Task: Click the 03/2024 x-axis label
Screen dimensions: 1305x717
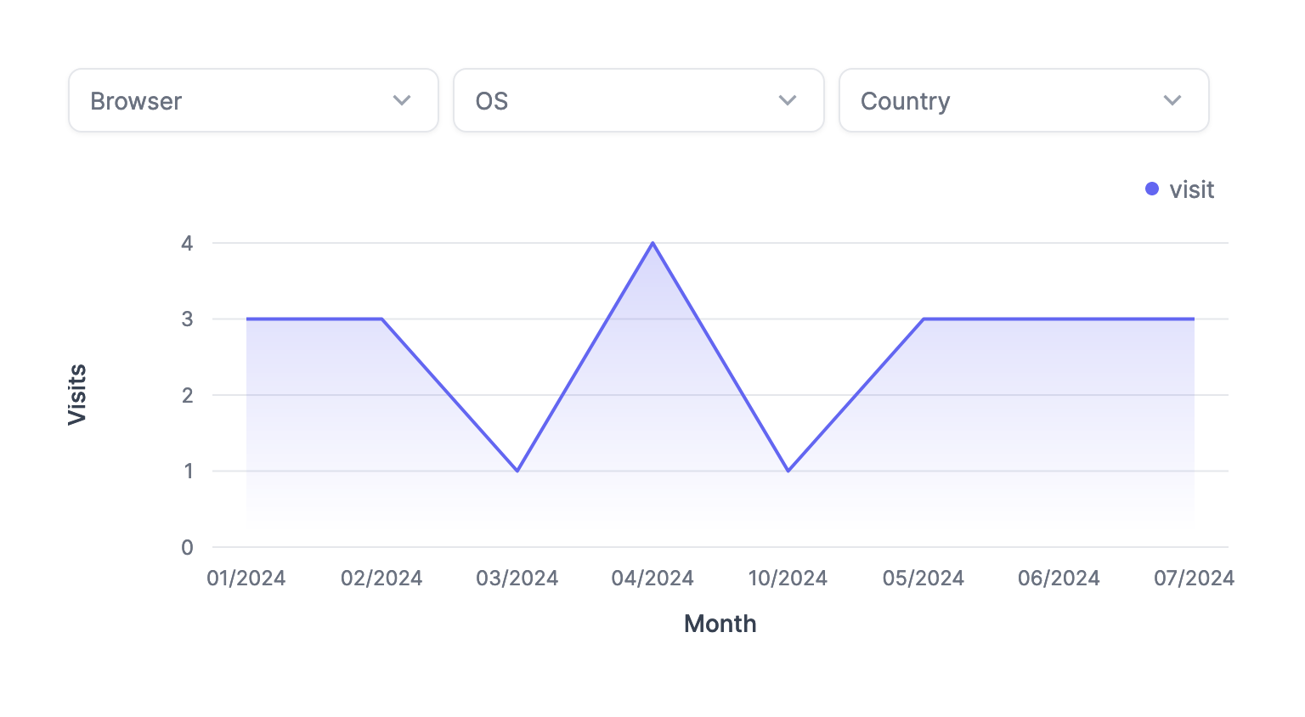Action: [x=517, y=579]
